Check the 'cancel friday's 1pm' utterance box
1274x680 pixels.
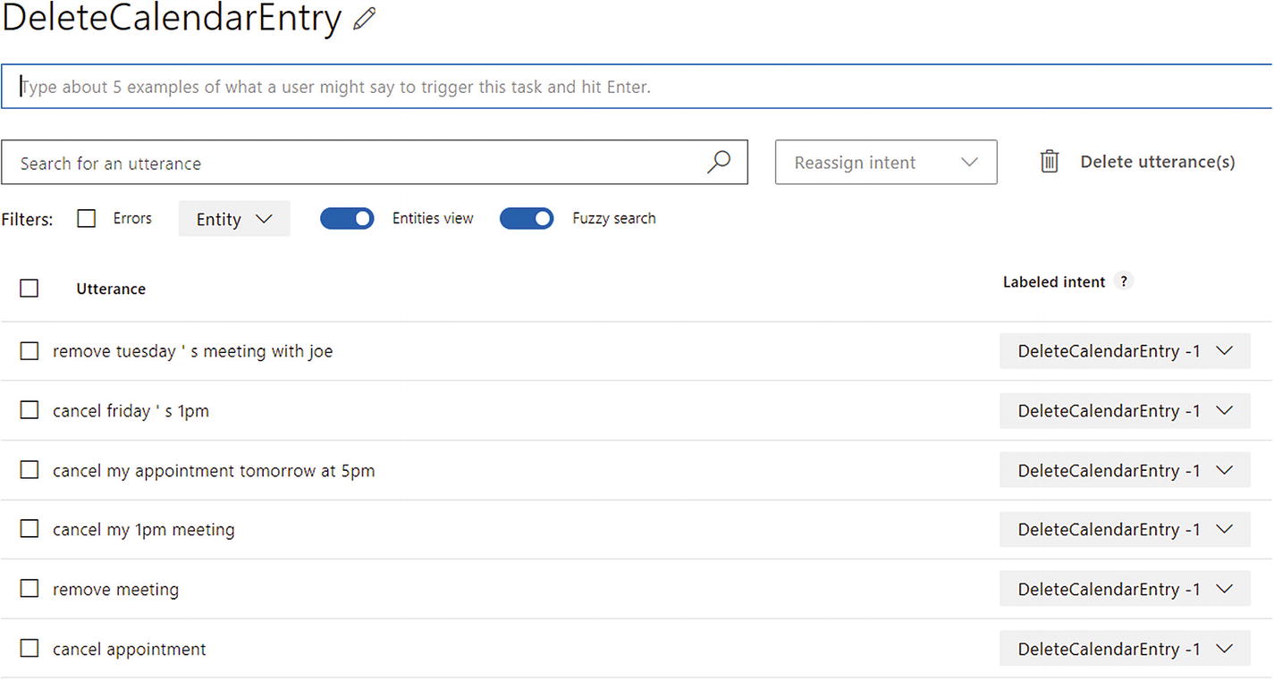click(x=30, y=410)
